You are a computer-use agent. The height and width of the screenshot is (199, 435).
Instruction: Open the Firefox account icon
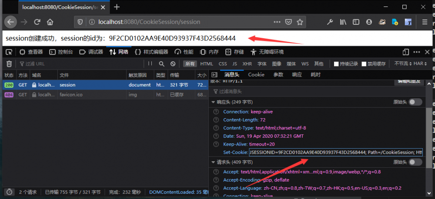369,22
